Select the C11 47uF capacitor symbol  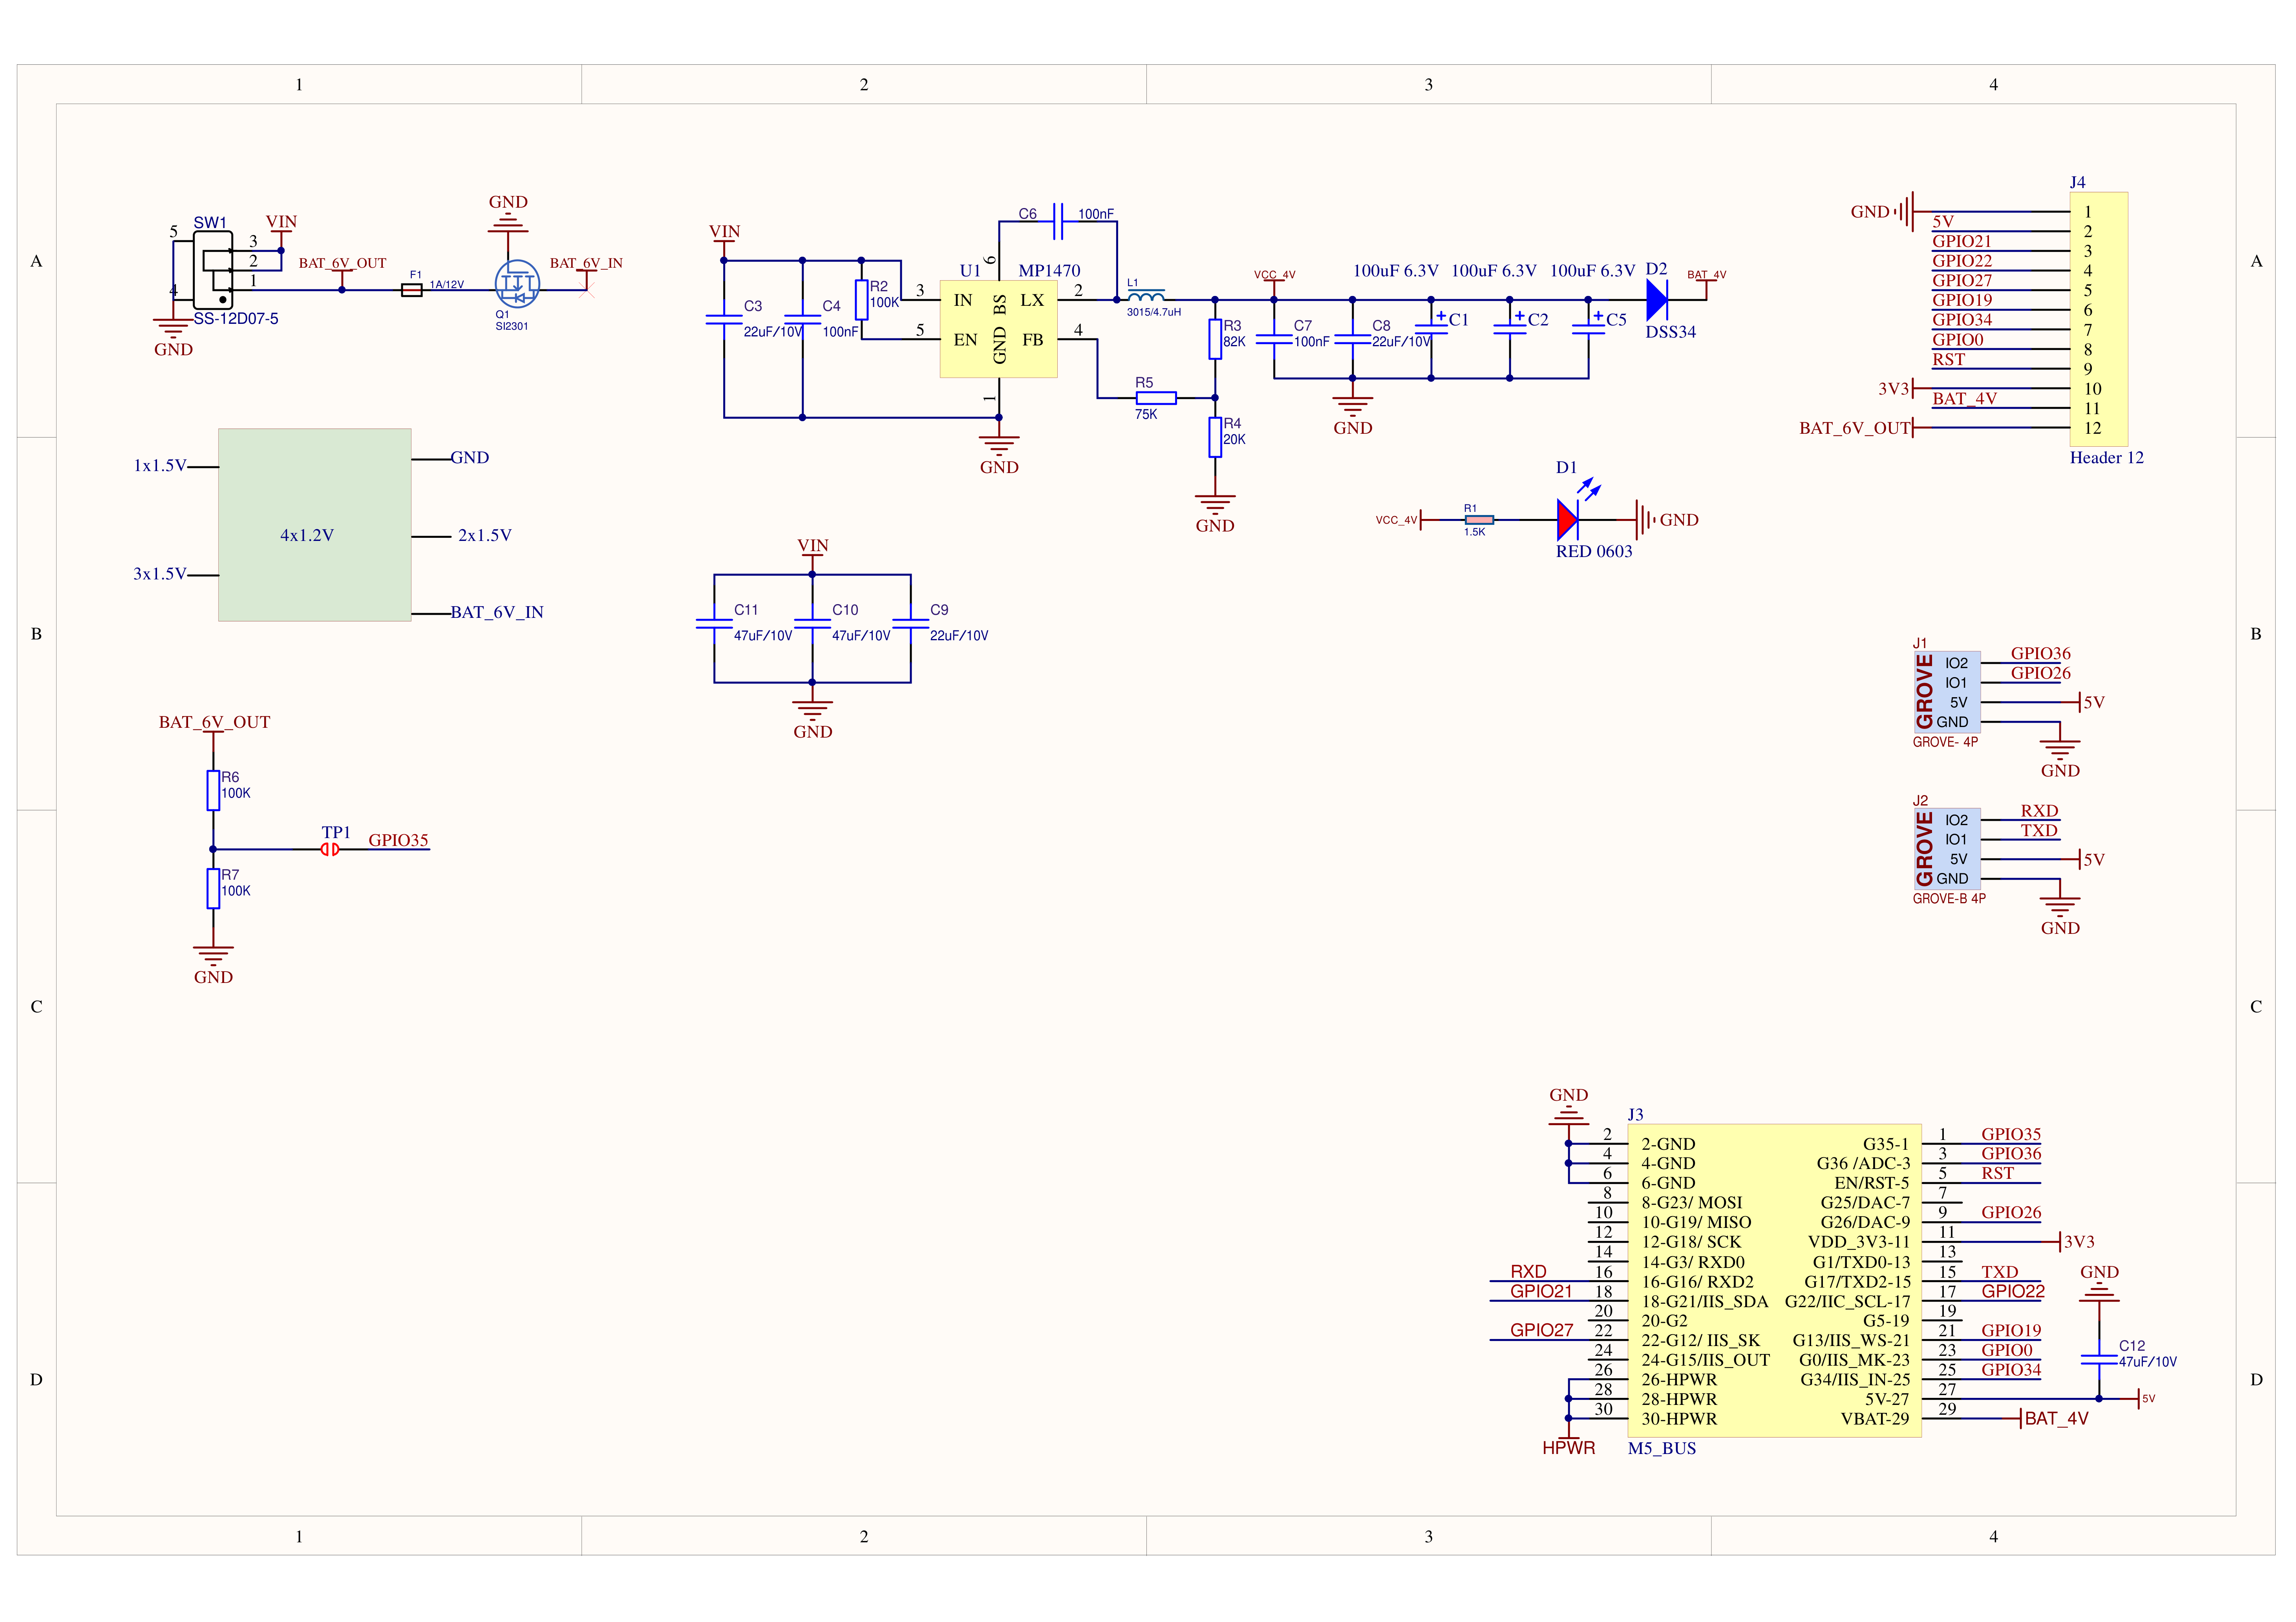(x=714, y=624)
